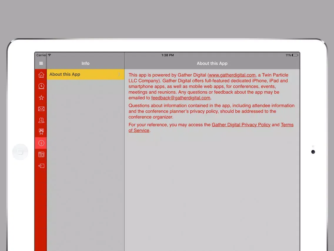
Task: Tap the Wi-Fi icon in status bar
Action: click(x=49, y=55)
